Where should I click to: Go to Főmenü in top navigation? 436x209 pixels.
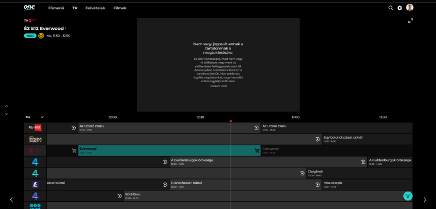[x=56, y=8]
